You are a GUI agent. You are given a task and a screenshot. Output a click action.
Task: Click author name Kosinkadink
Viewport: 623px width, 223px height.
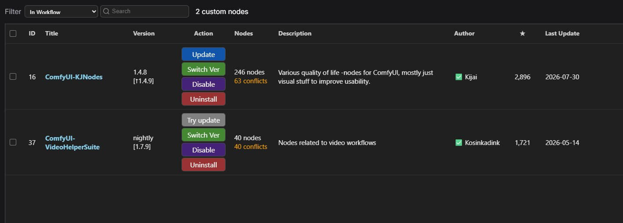pyautogui.click(x=482, y=143)
